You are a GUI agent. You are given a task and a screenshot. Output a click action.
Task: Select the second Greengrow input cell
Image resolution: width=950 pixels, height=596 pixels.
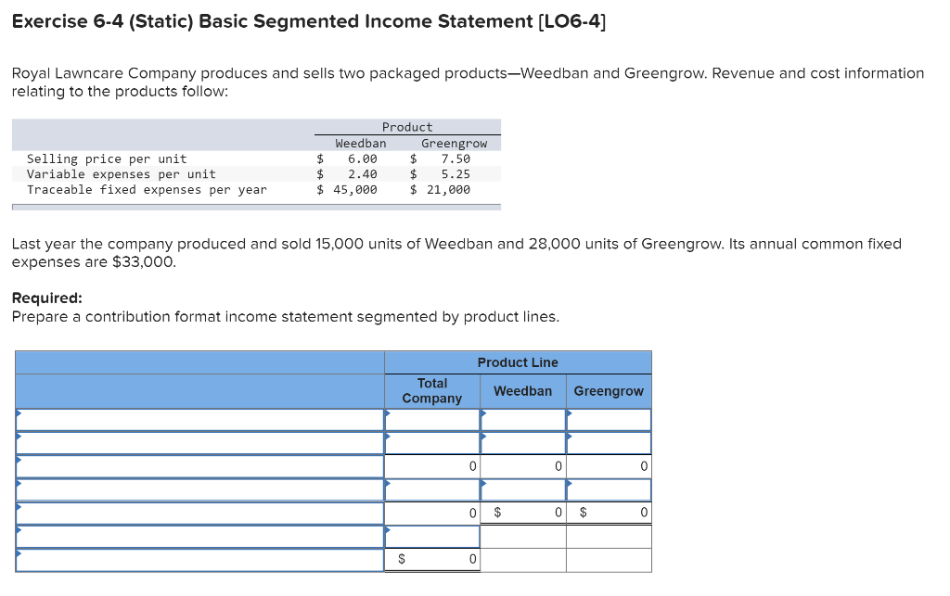(x=609, y=442)
